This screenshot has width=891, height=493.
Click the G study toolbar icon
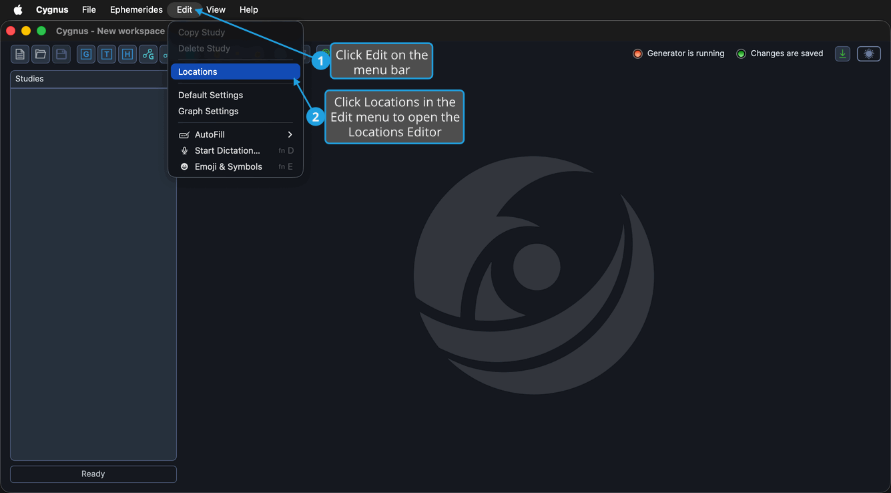86,54
